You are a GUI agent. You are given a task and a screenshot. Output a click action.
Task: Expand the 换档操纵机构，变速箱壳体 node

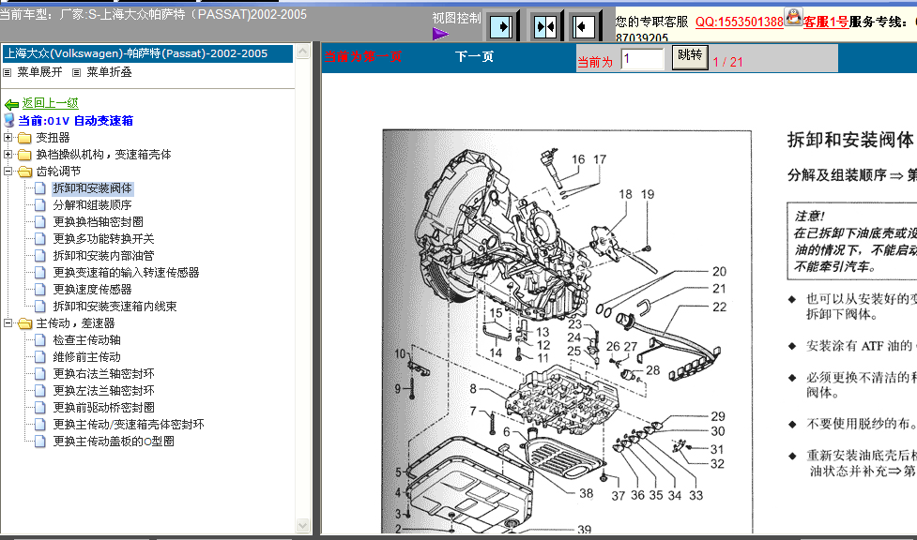(x=8, y=155)
